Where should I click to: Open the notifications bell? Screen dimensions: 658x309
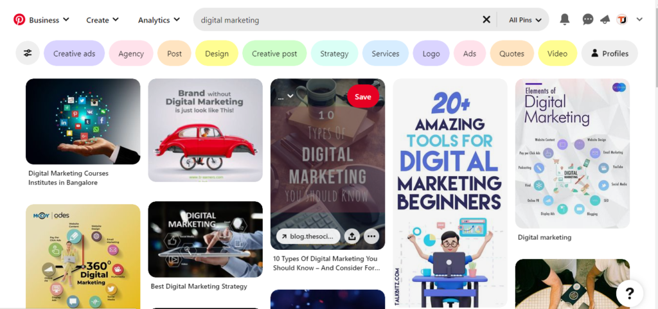[565, 19]
